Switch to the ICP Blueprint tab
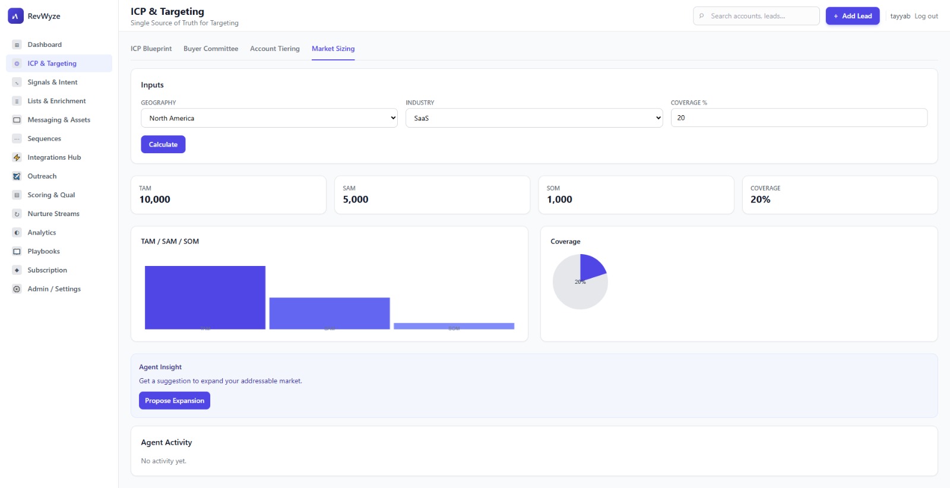950x488 pixels. coord(151,49)
